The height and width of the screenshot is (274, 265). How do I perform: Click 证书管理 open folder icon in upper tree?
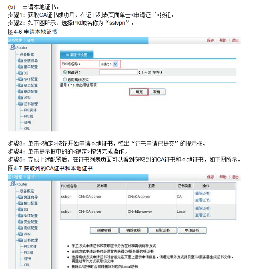coord(20,104)
